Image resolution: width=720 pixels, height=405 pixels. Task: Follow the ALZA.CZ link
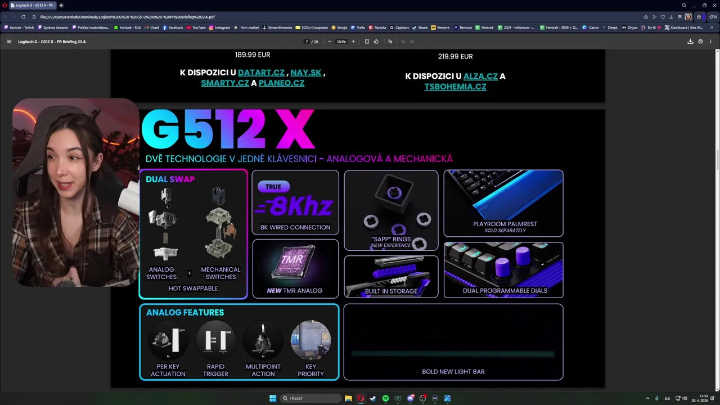pos(480,76)
